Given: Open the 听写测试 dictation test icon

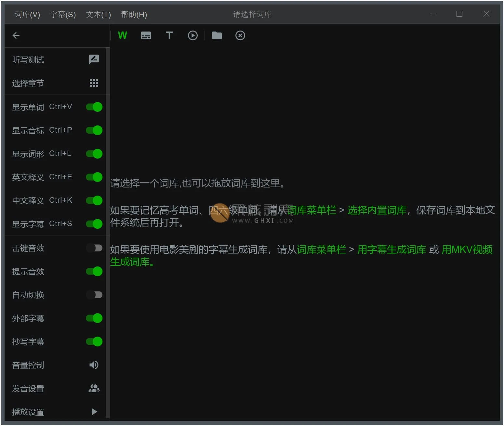Looking at the screenshot, I should pos(94,59).
